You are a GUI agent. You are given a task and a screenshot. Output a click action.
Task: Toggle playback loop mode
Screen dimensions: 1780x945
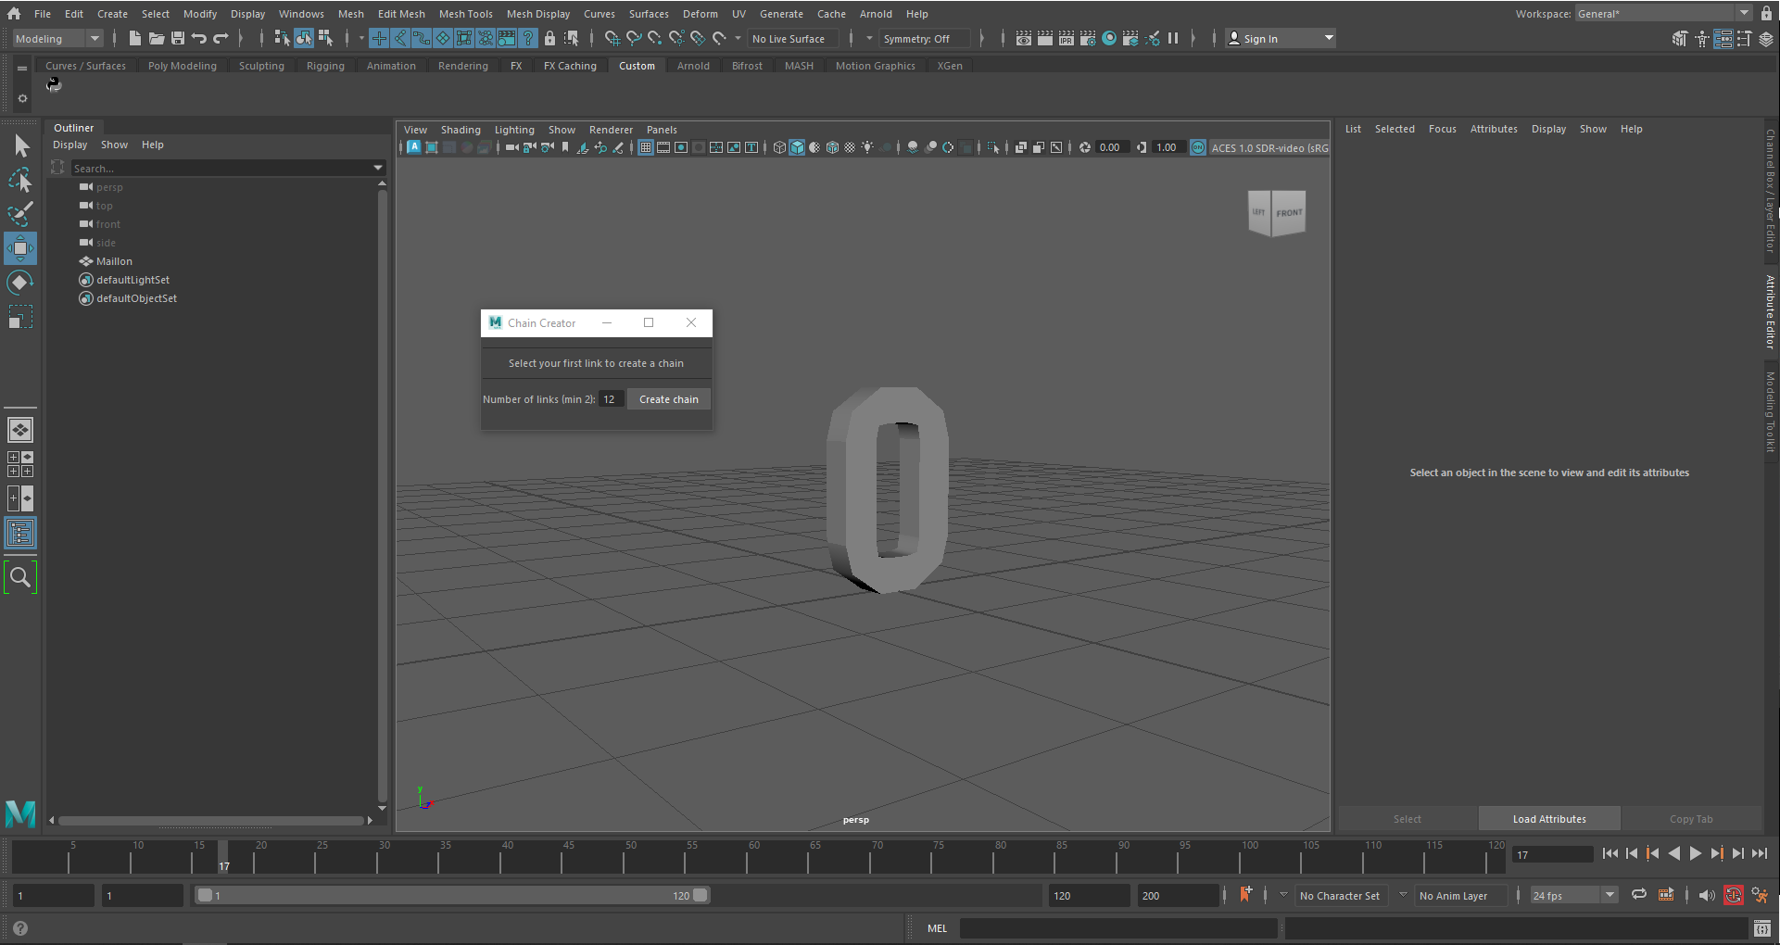[x=1638, y=895]
